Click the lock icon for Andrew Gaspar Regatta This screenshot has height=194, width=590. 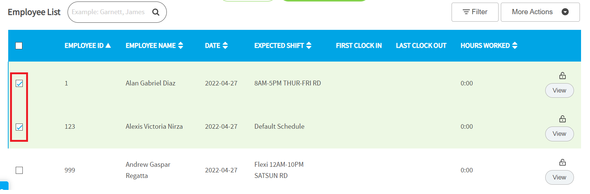pos(562,163)
